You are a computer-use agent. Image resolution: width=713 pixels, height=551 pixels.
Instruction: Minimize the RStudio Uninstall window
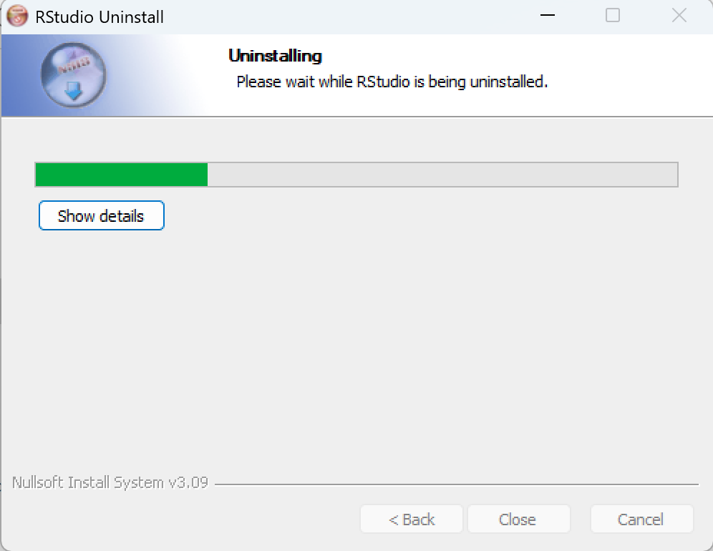(x=548, y=16)
